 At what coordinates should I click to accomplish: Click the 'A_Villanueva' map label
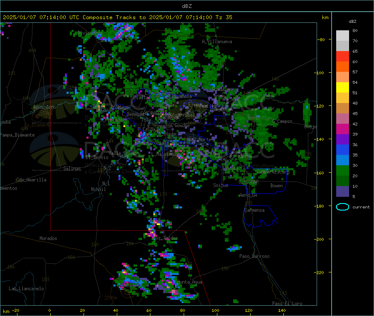click(217, 42)
